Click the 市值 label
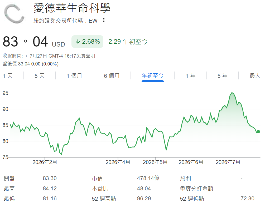This screenshot has height=203, width=265. (97, 178)
